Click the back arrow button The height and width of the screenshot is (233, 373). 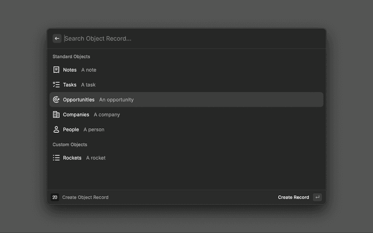click(x=57, y=38)
